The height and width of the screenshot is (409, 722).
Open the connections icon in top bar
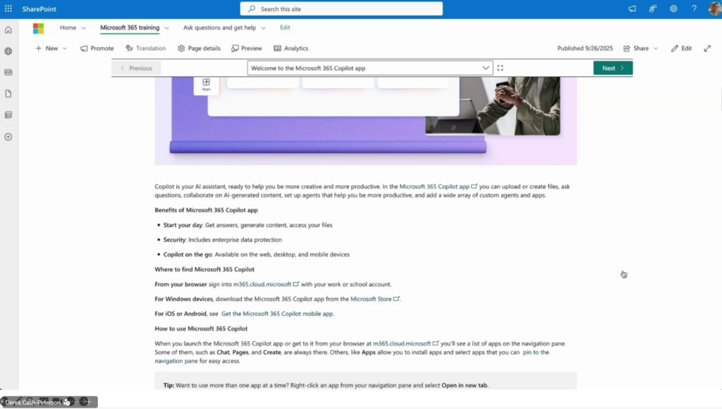coord(652,8)
